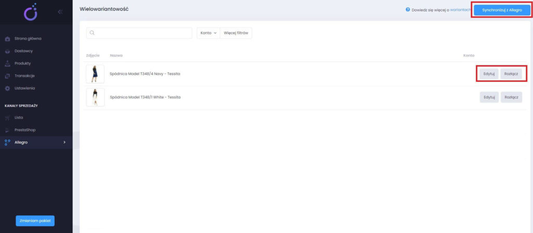Screen dimensions: 533x233
Task: Open the White skirt product thumbnail
Action: (95, 97)
